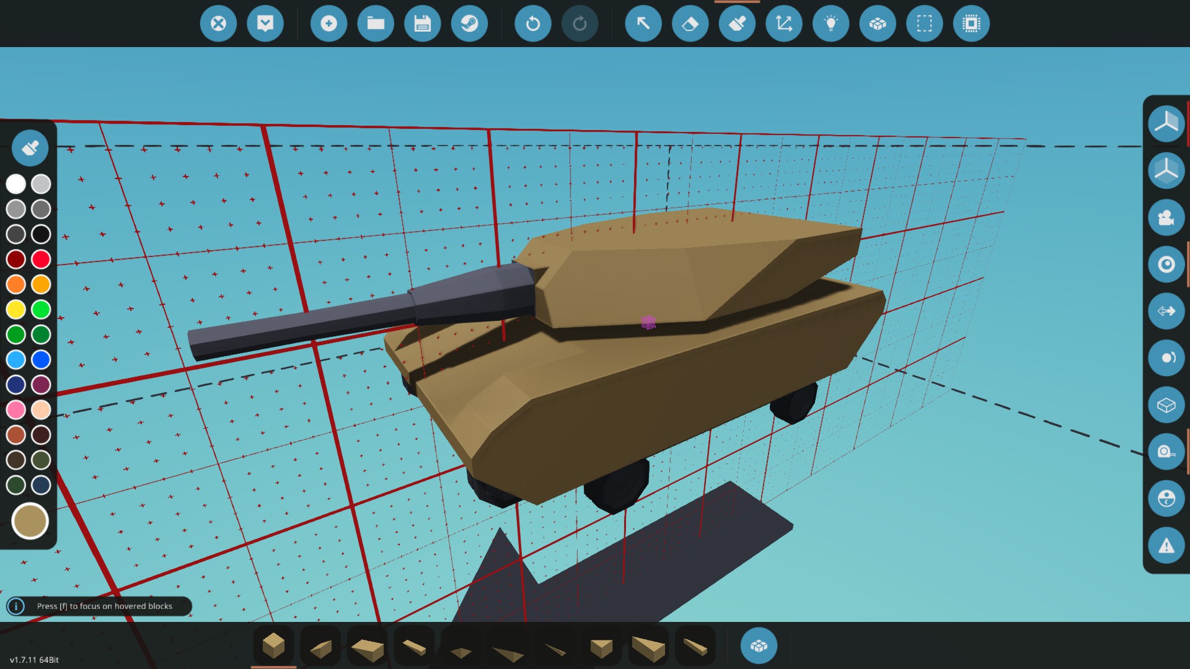Toggle the warning triangle overlay

click(x=1166, y=546)
